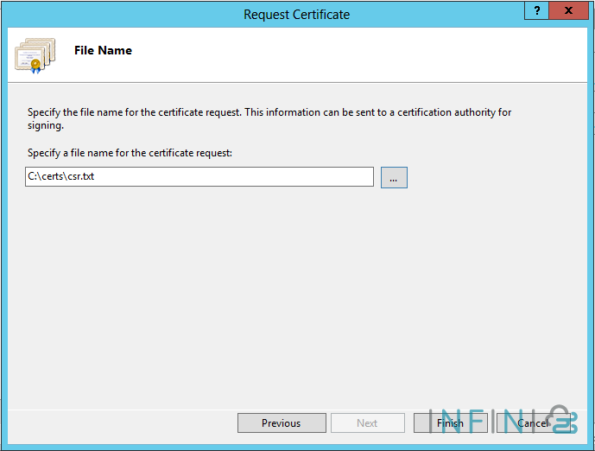The width and height of the screenshot is (595, 451).
Task: Click the white header banner area
Action: (345, 54)
